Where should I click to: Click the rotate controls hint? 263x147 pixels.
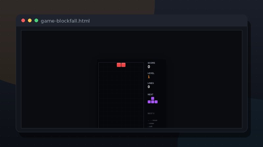click(x=151, y=123)
